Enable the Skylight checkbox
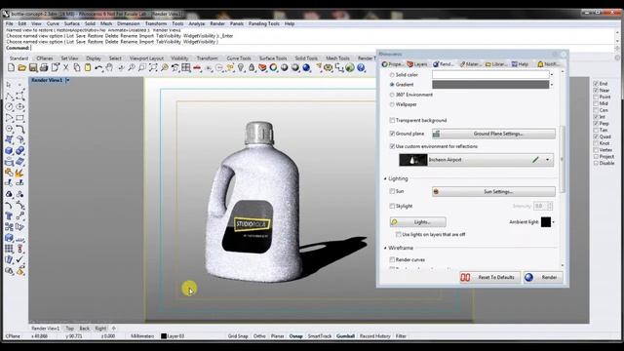The image size is (624, 351). tap(392, 206)
